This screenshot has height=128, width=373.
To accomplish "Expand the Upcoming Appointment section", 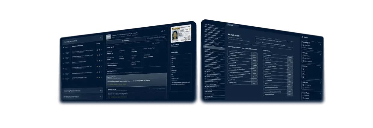I will pyautogui.click(x=101, y=90).
